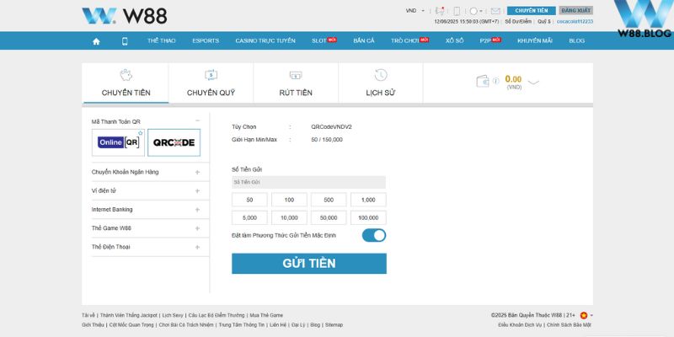
Task: Choose the 5,000 amount preset
Action: [x=249, y=218]
